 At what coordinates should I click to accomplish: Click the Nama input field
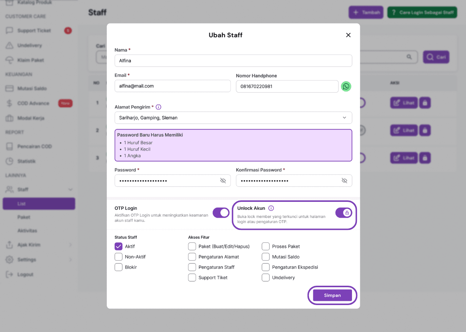[233, 61]
